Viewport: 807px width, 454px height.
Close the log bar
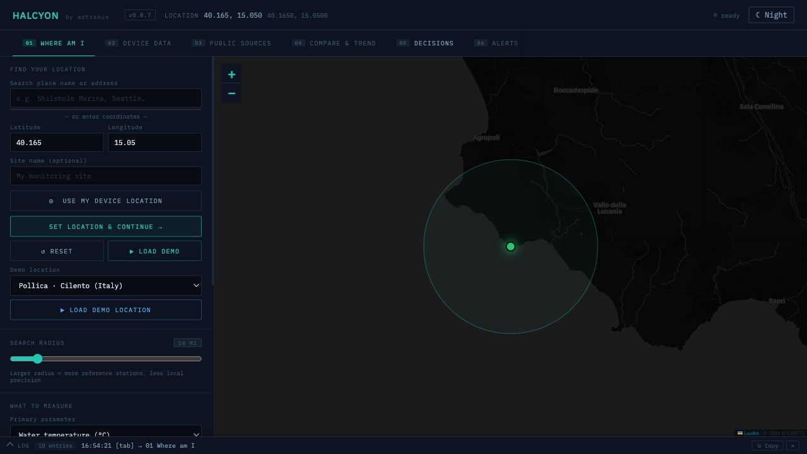tap(792, 446)
